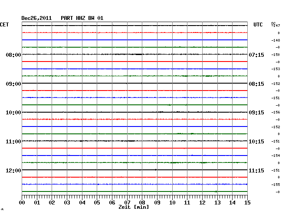This screenshot has width=282, height=214.
Task: Click the DC column header
Action: pos(273,23)
